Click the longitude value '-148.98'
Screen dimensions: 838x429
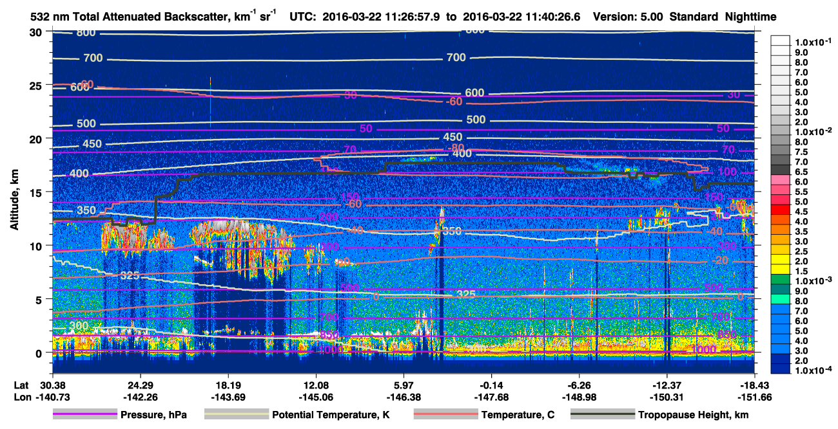pyautogui.click(x=579, y=397)
